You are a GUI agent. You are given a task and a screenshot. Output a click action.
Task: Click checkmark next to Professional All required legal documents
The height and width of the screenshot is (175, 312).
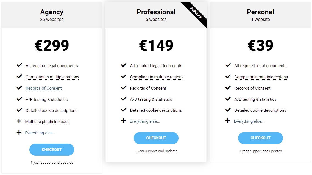(124, 65)
